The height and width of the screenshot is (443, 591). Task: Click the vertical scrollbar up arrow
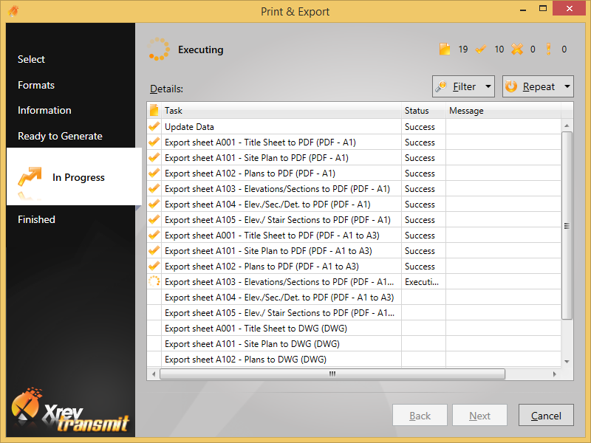567,125
